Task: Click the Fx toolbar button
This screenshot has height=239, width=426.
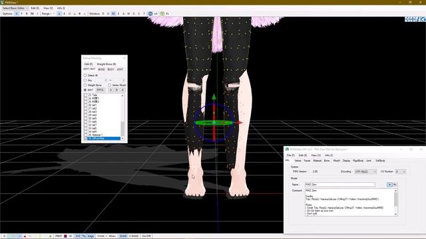Action: tap(167, 13)
